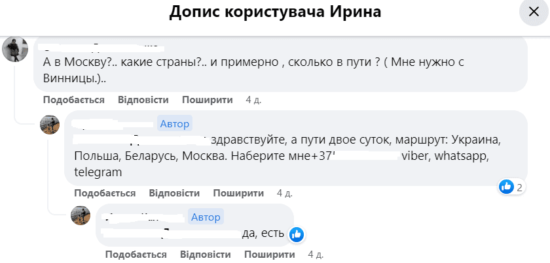Reply to "да, есть" using "Відповісти"
Viewport: 550px width, 263px height.
pyautogui.click(x=205, y=254)
